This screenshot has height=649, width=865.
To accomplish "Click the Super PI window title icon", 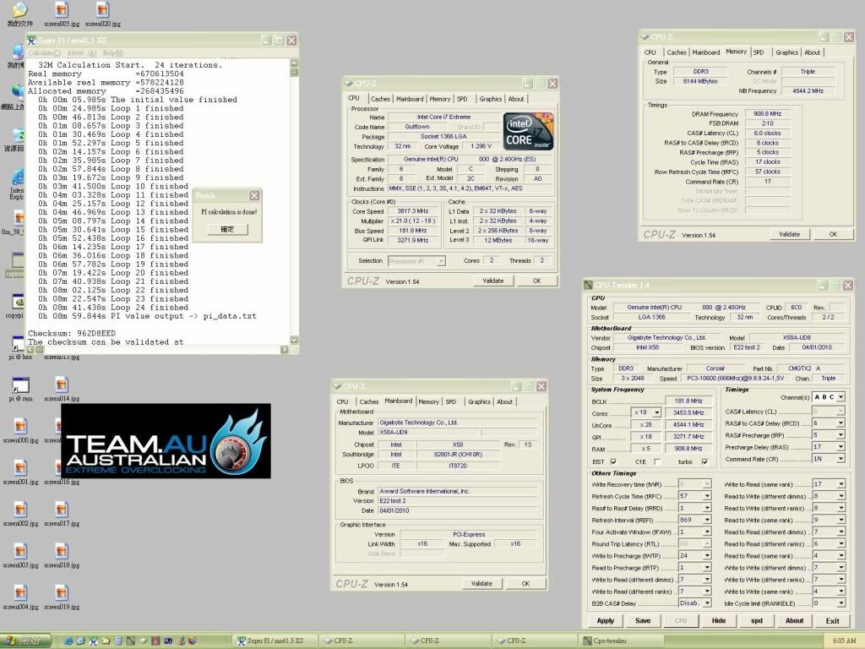I will click(31, 41).
